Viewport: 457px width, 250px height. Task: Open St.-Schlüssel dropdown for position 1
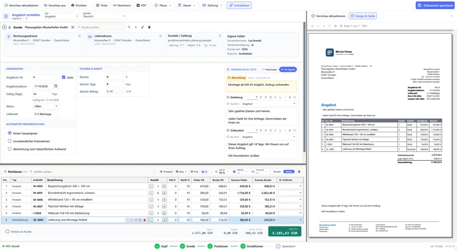pyautogui.click(x=290, y=186)
